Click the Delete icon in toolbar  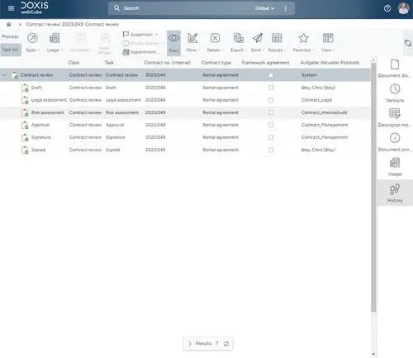pyautogui.click(x=215, y=38)
